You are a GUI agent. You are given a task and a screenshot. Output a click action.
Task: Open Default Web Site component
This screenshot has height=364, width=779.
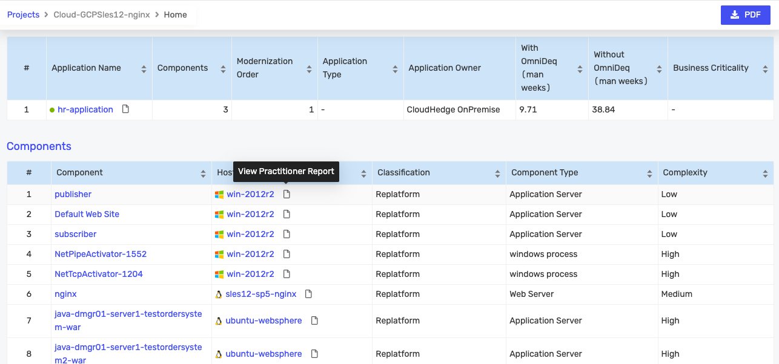coord(87,214)
